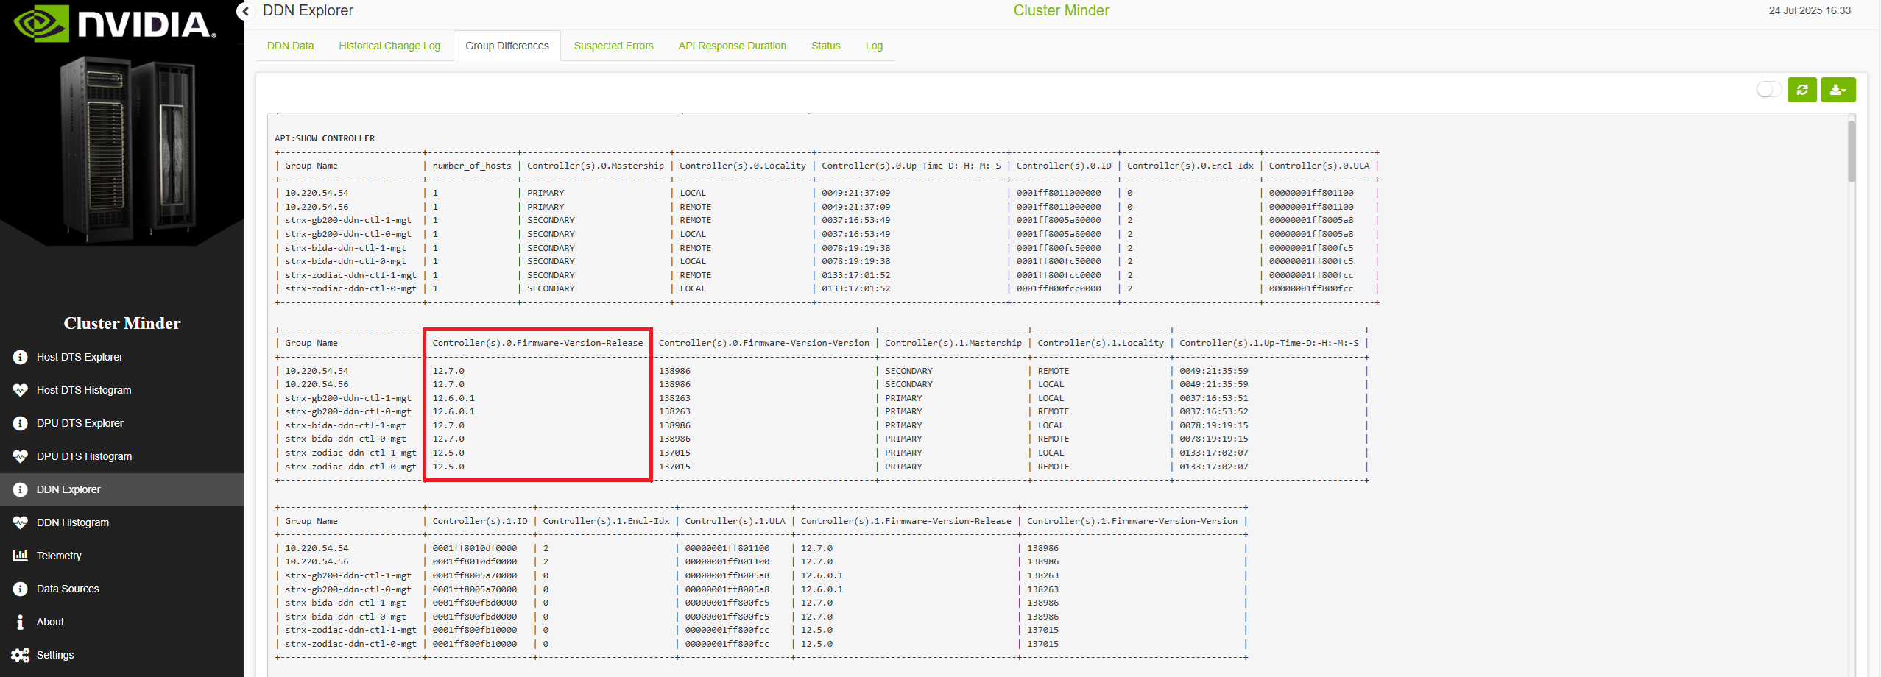Click the Controller(s).1.Mastership column header
The height and width of the screenshot is (677, 1881).
pyautogui.click(x=953, y=343)
